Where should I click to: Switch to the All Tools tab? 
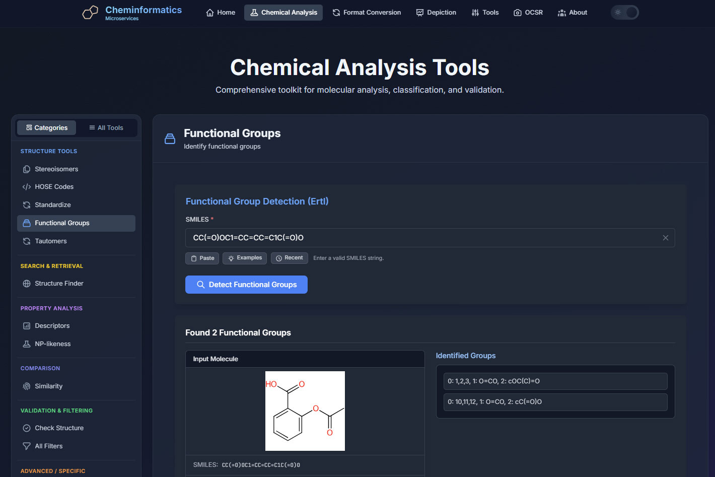tap(106, 128)
